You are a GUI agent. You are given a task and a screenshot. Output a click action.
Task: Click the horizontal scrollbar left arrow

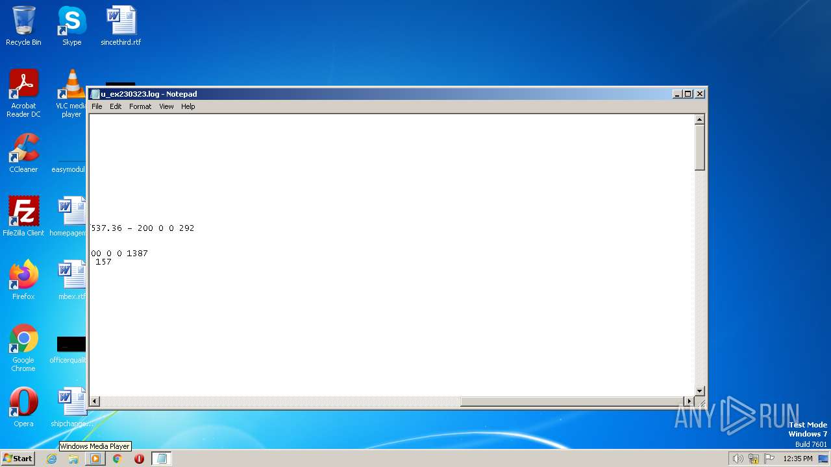94,401
